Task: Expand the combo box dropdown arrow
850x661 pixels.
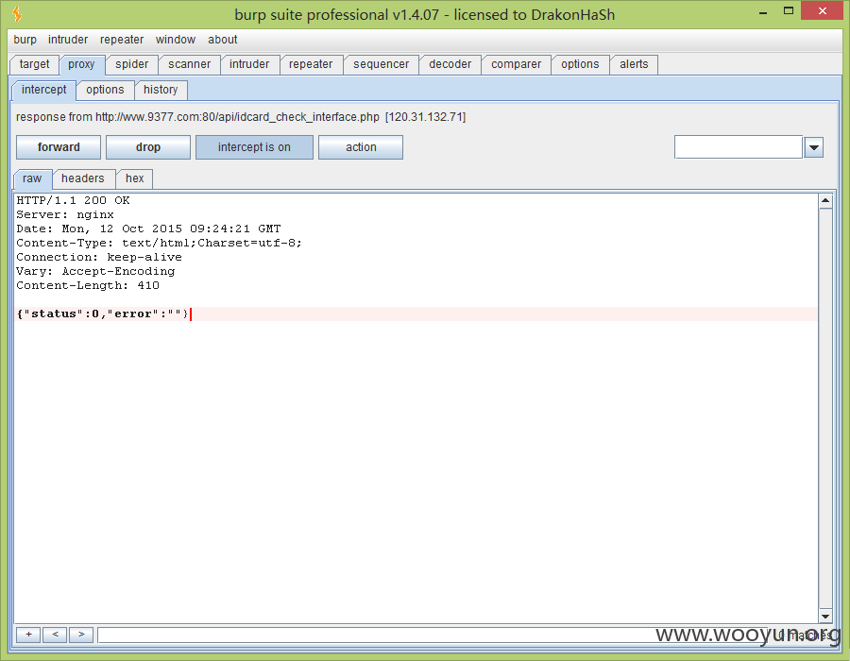Action: tap(814, 147)
